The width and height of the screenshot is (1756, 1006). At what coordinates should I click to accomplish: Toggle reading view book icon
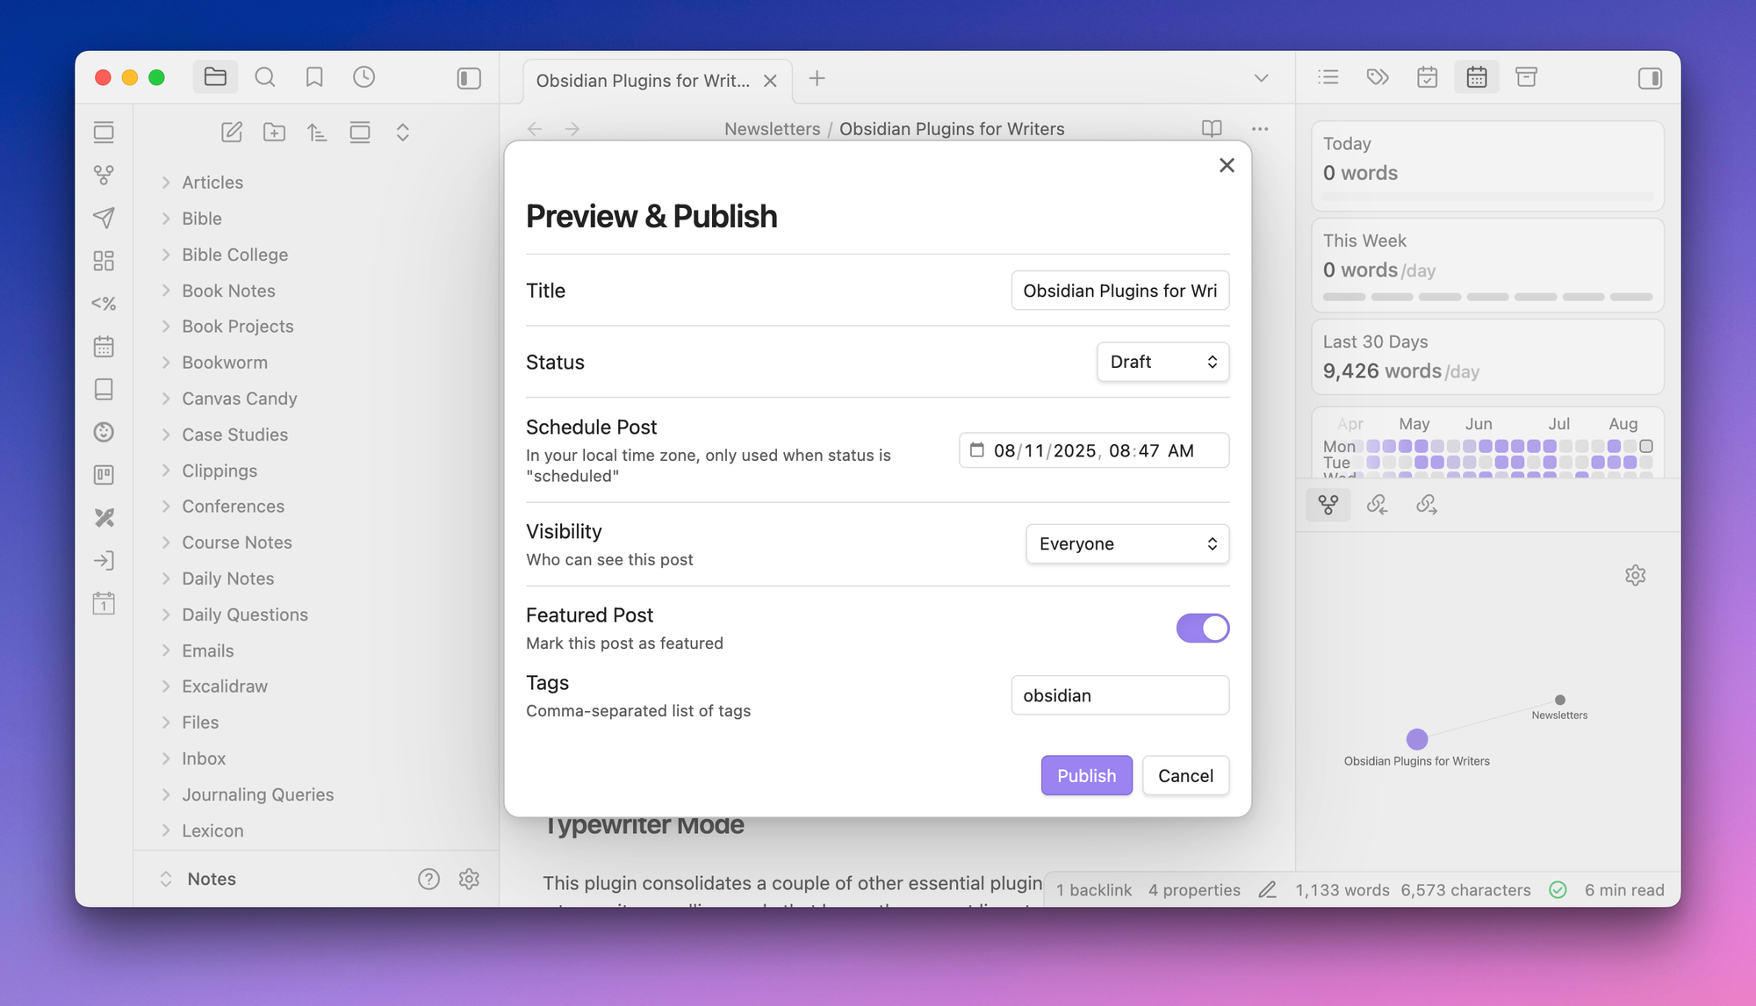point(1212,129)
